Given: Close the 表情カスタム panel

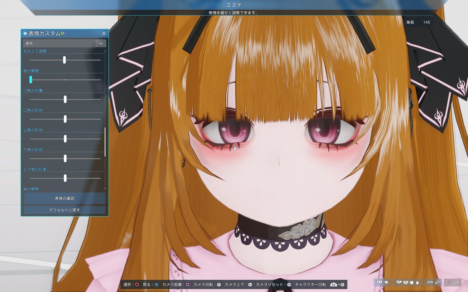Looking at the screenshot, I should point(104,33).
